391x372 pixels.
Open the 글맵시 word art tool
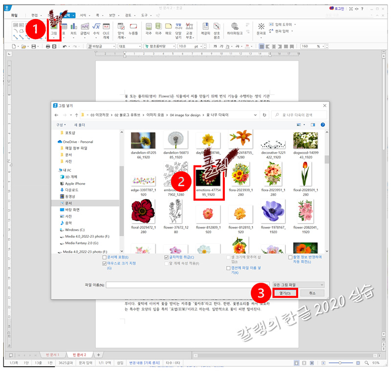point(85,30)
